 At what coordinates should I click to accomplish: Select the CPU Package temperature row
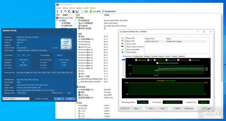(93, 42)
